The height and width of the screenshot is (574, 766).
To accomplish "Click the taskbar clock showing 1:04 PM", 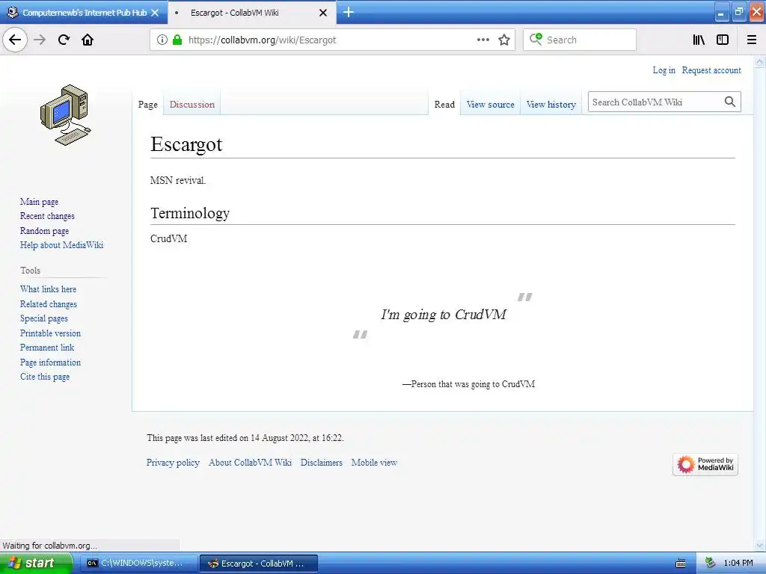I will (x=738, y=564).
